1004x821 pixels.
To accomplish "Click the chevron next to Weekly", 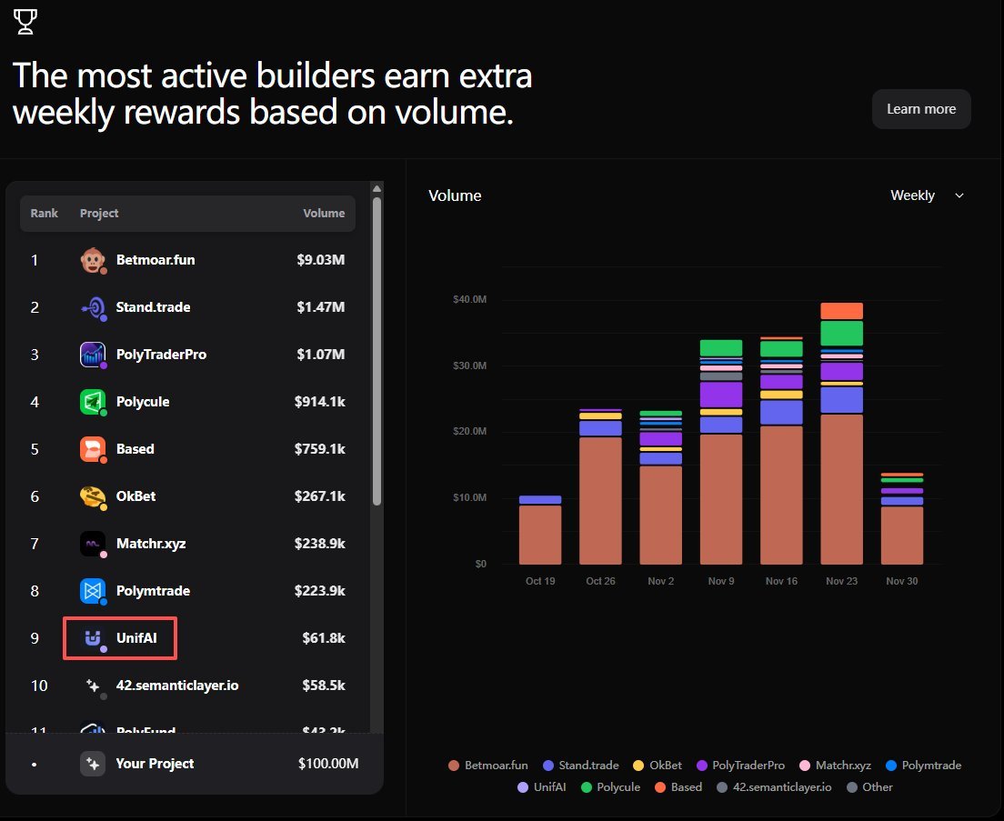I will click(959, 195).
